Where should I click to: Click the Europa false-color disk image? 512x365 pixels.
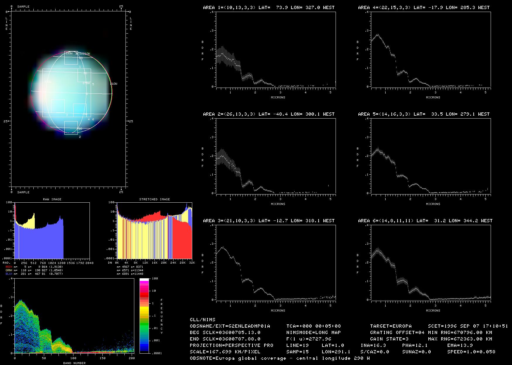point(72,92)
